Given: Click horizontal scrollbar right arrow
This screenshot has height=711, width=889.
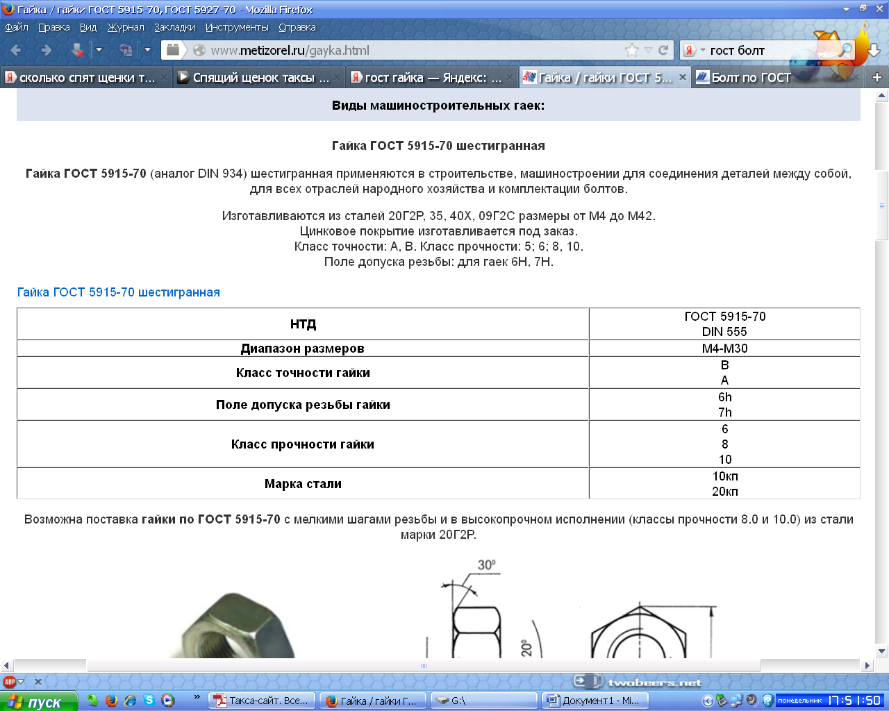Looking at the screenshot, I should point(867,665).
